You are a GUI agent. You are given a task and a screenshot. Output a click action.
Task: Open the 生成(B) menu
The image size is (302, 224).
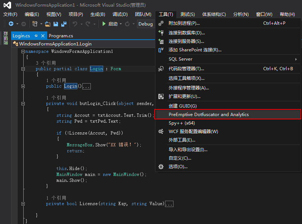(97, 14)
